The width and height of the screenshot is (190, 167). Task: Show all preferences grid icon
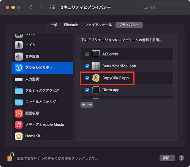53,7
